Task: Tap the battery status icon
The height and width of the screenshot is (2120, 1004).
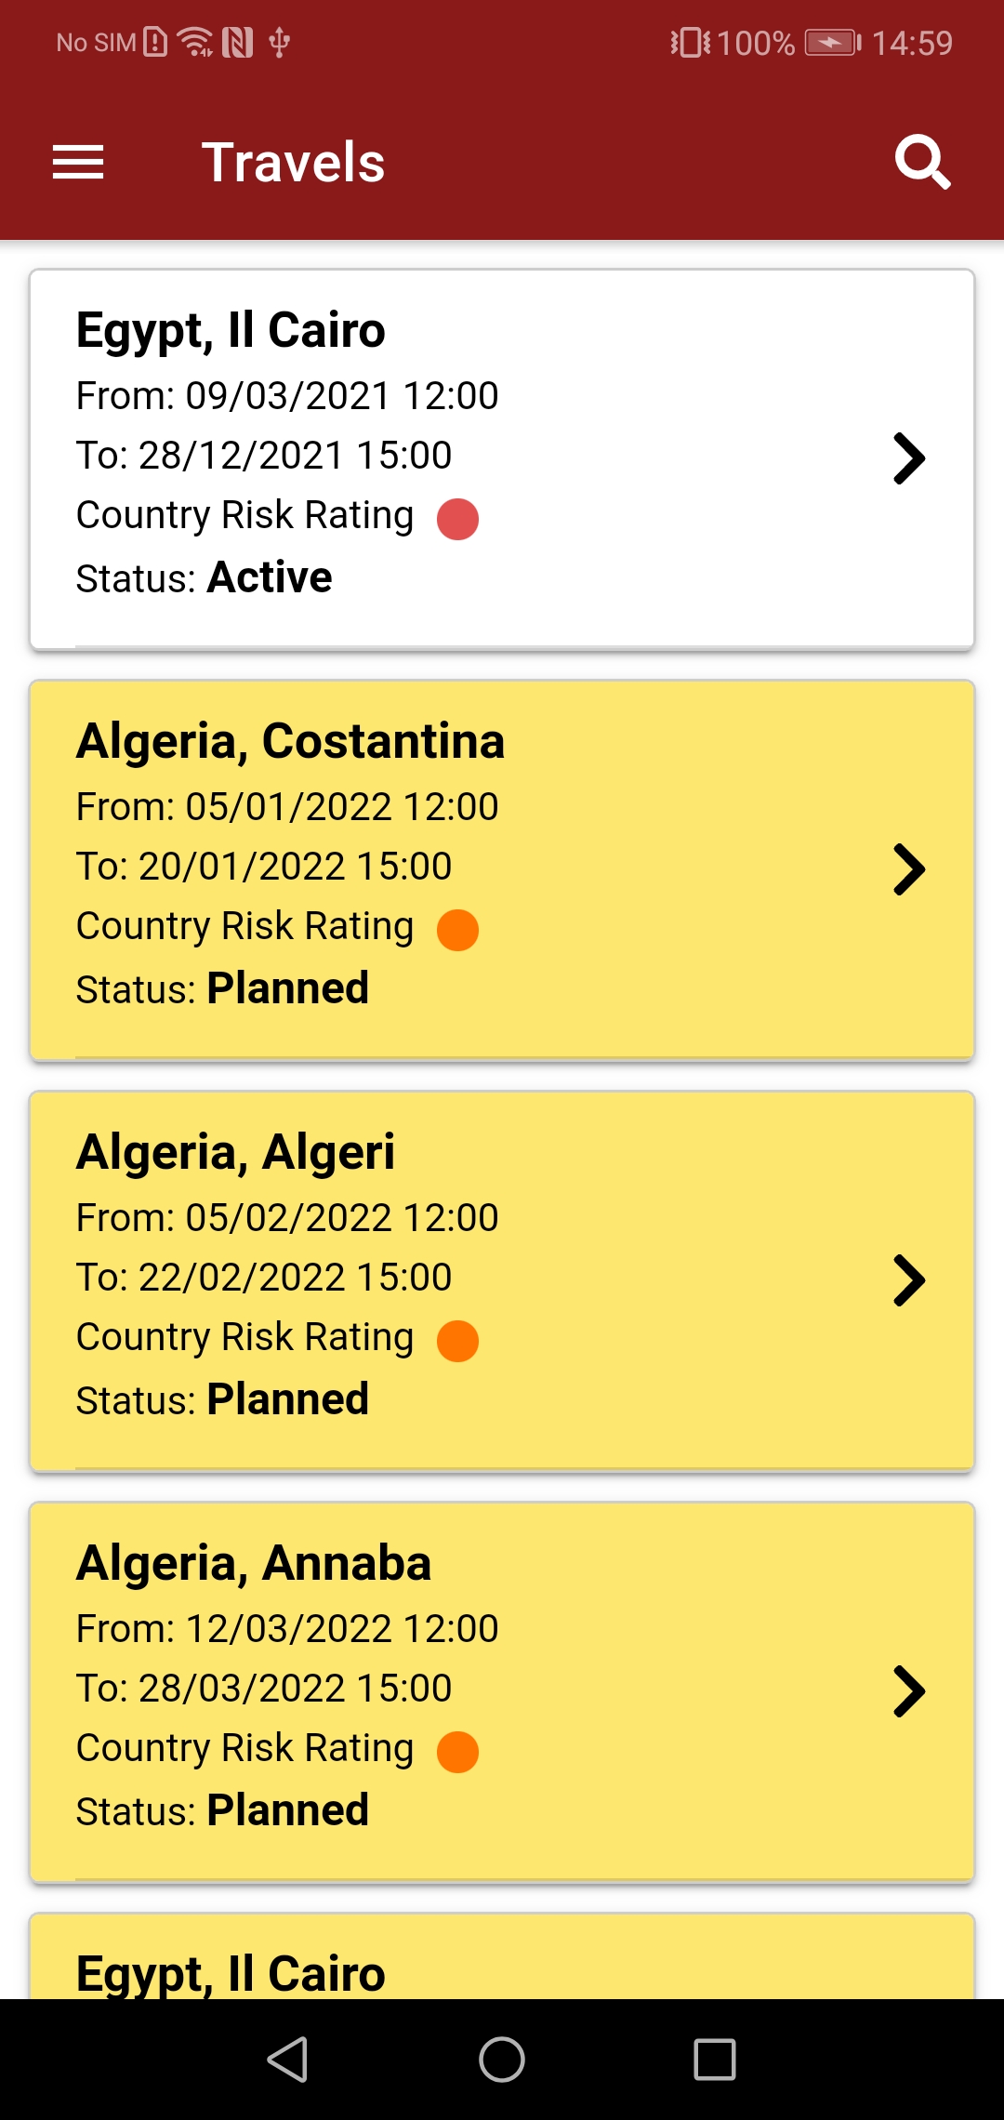Action: [832, 43]
